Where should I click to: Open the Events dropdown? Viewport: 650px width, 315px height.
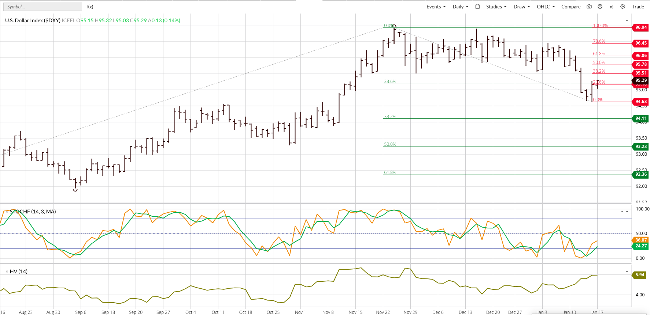(x=436, y=7)
